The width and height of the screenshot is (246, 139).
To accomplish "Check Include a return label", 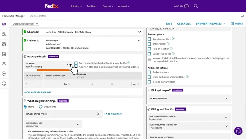I will [x=149, y=82].
